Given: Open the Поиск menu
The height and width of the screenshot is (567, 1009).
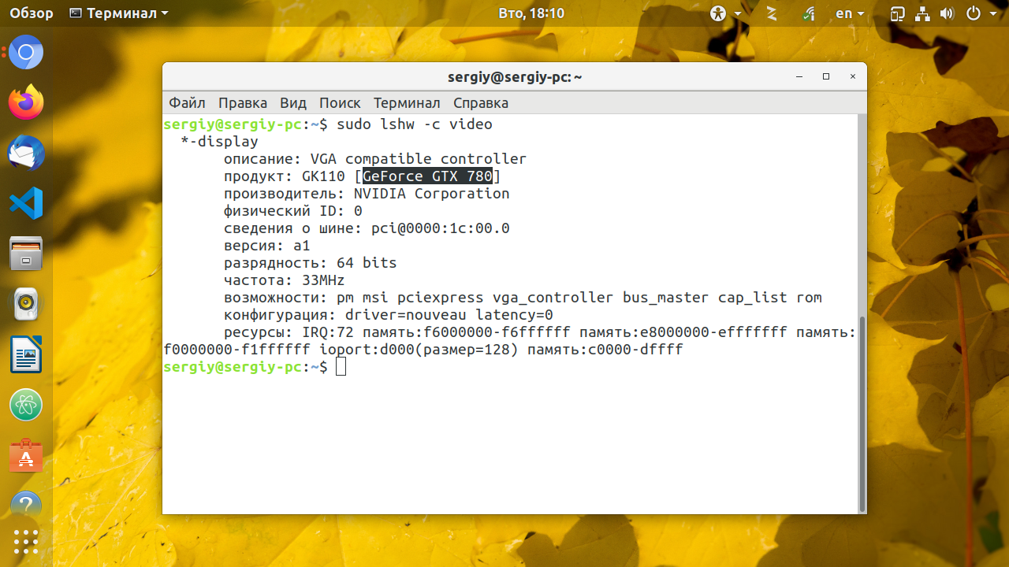Looking at the screenshot, I should (340, 103).
